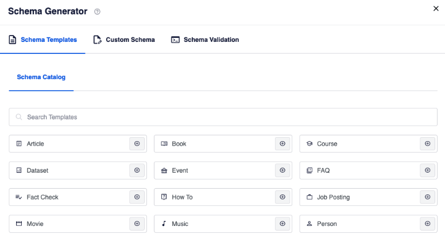Add the Job Posting schema plus icon
This screenshot has width=445, height=238.
click(427, 197)
